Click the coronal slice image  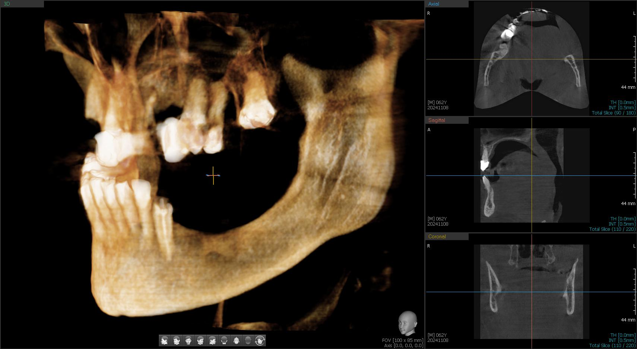tap(532, 292)
